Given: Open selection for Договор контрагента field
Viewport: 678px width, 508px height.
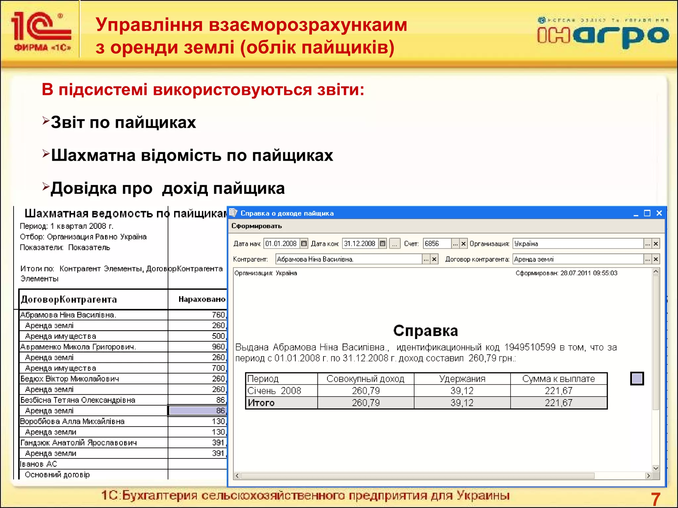Looking at the screenshot, I should tap(648, 259).
